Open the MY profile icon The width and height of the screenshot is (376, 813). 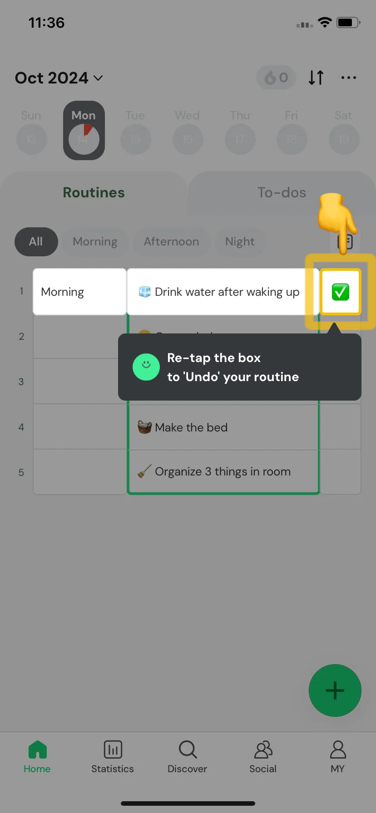[x=338, y=749]
